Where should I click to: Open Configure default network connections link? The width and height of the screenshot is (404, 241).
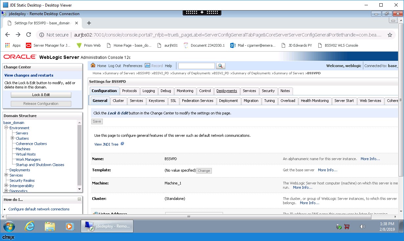39,209
